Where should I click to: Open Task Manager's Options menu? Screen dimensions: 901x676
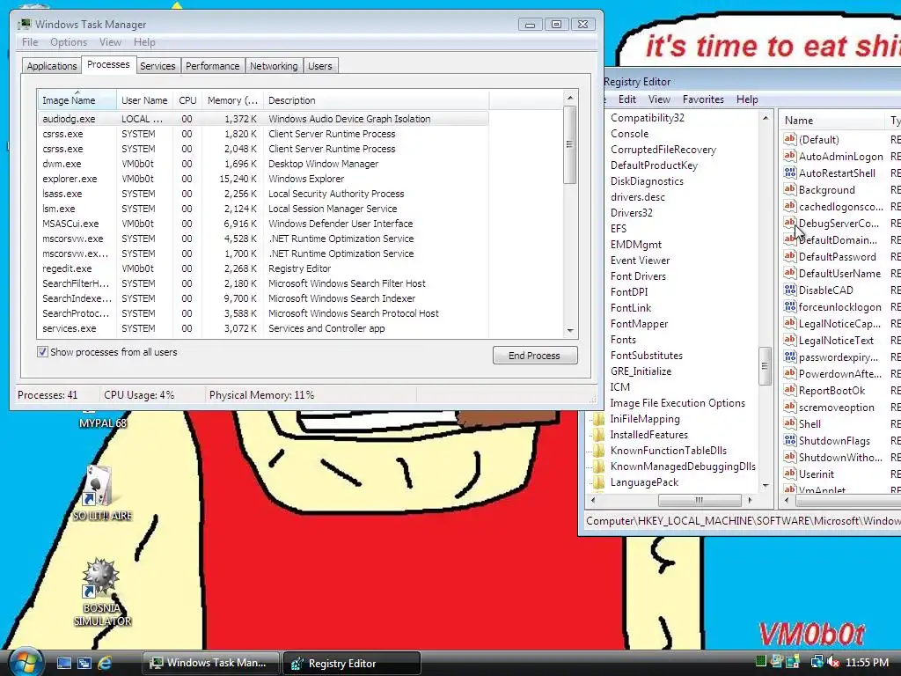pyautogui.click(x=69, y=42)
